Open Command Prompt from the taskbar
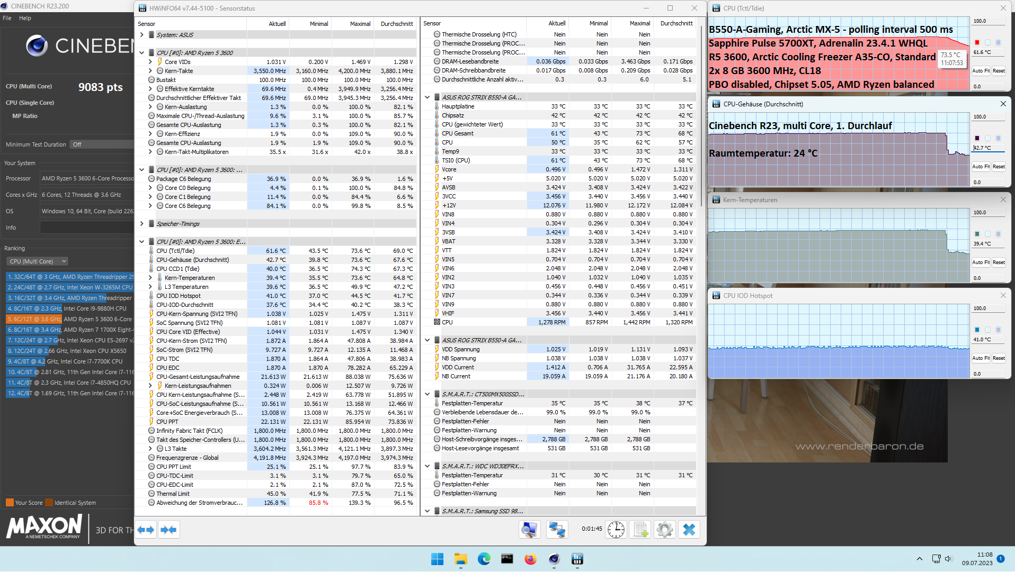The width and height of the screenshot is (1015, 572). click(507, 559)
